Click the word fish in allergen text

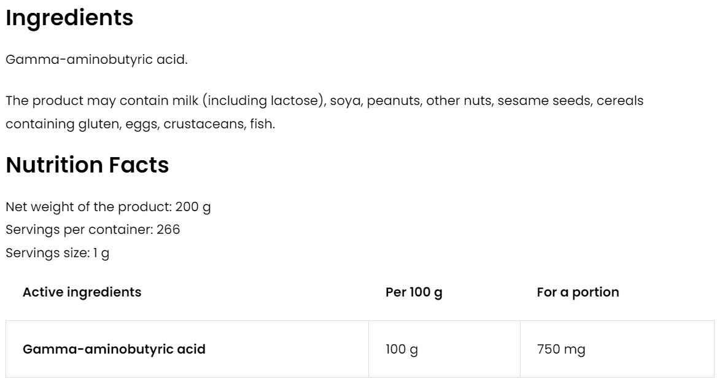coord(262,124)
